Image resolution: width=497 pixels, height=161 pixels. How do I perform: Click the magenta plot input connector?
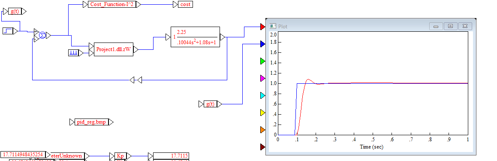[262, 78]
